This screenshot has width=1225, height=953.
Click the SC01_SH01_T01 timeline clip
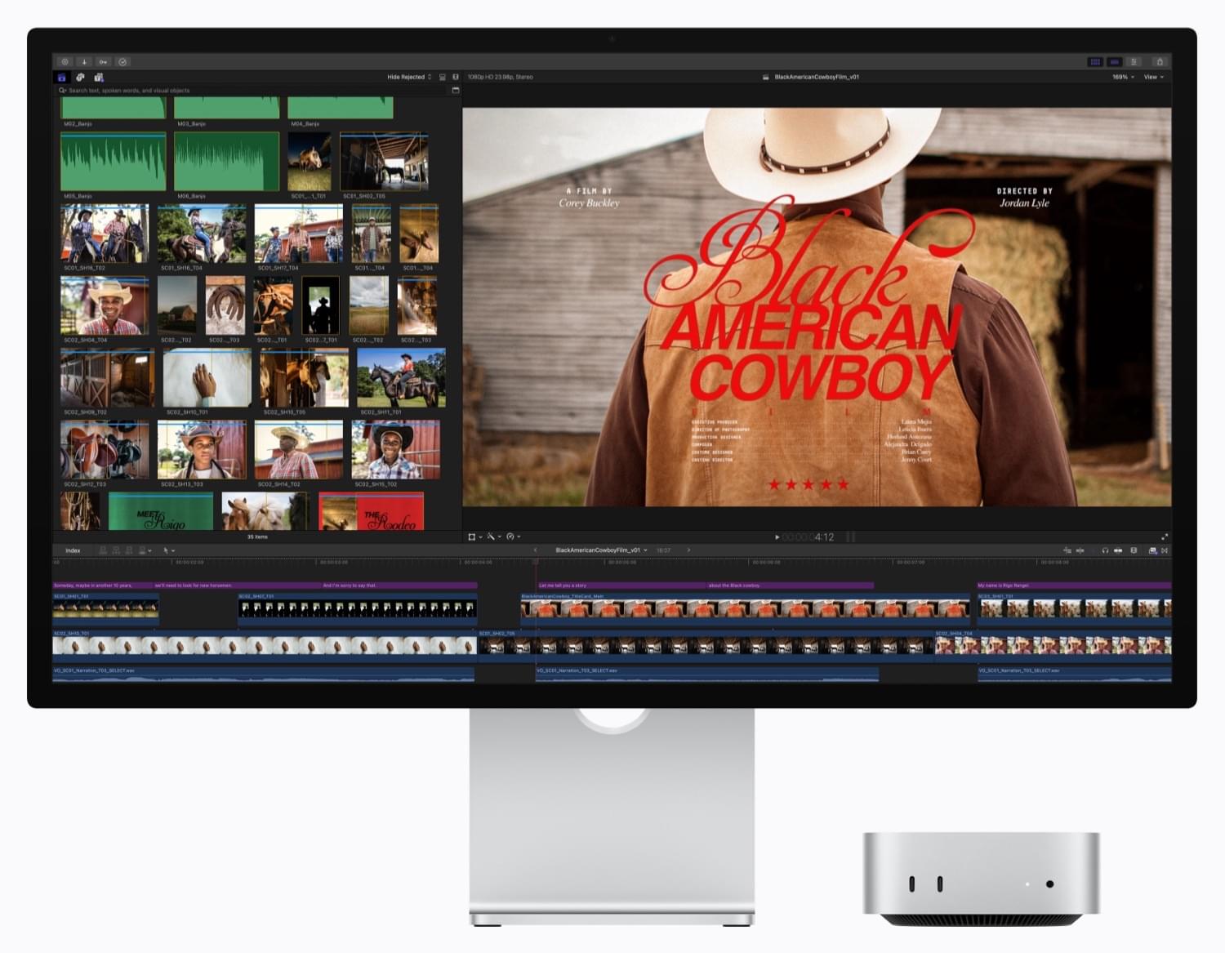click(105, 609)
